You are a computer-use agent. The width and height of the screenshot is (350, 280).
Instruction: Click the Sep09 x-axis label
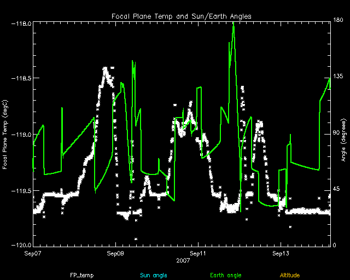pos(115,253)
